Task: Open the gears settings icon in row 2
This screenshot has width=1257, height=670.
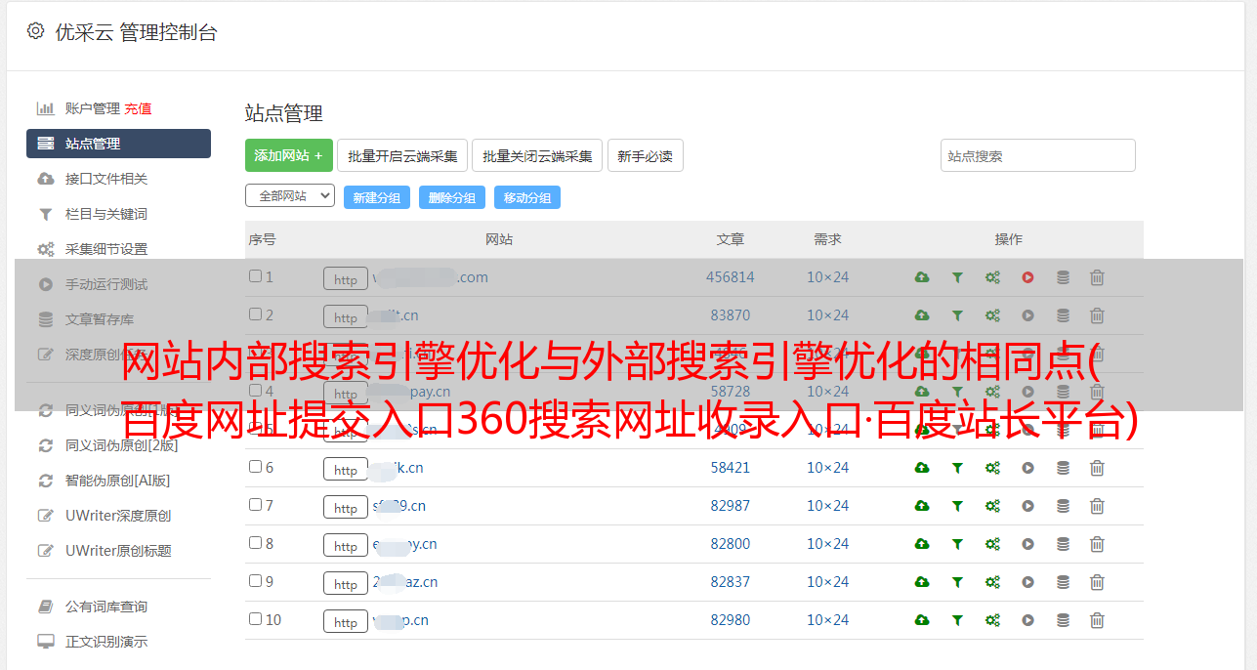Action: (x=992, y=315)
